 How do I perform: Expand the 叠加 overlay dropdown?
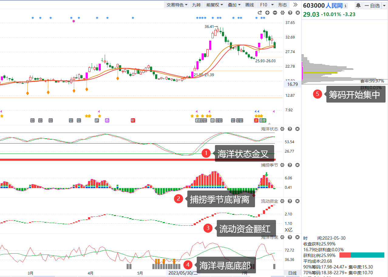tap(234, 5)
